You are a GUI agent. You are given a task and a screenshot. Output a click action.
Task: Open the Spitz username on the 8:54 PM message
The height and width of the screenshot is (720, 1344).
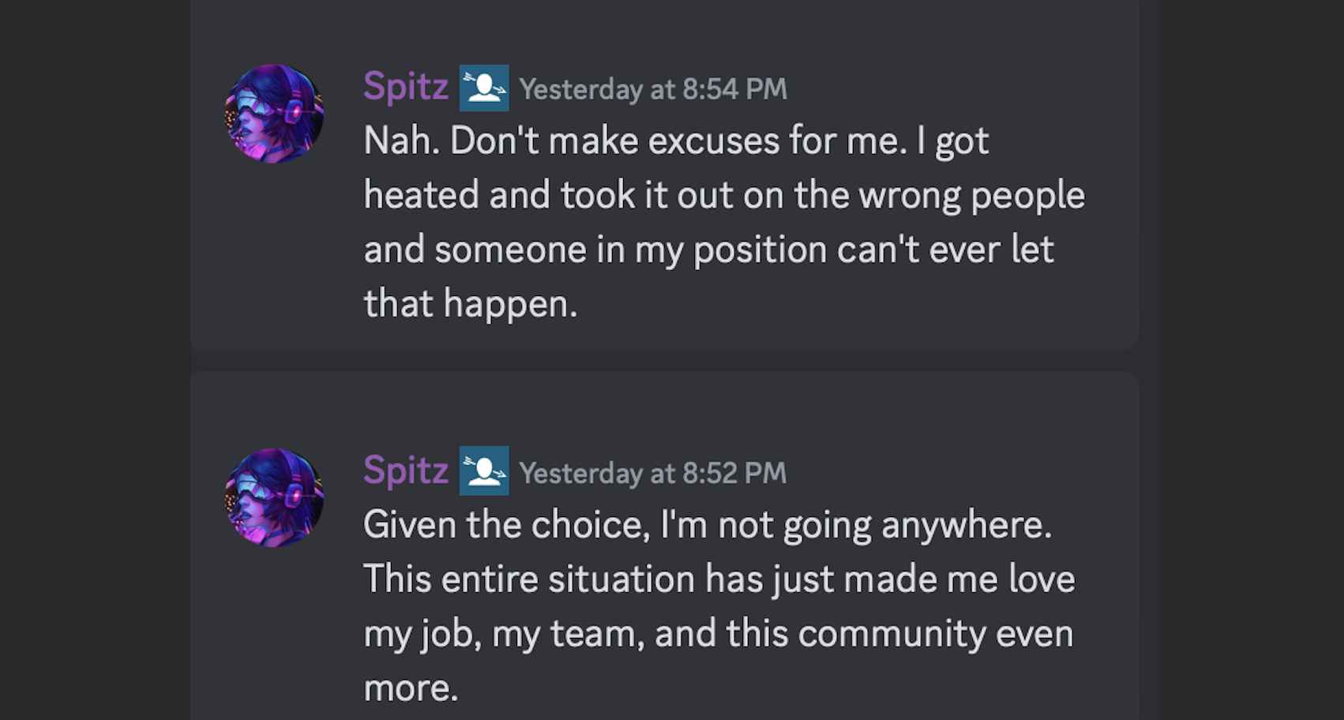point(406,86)
